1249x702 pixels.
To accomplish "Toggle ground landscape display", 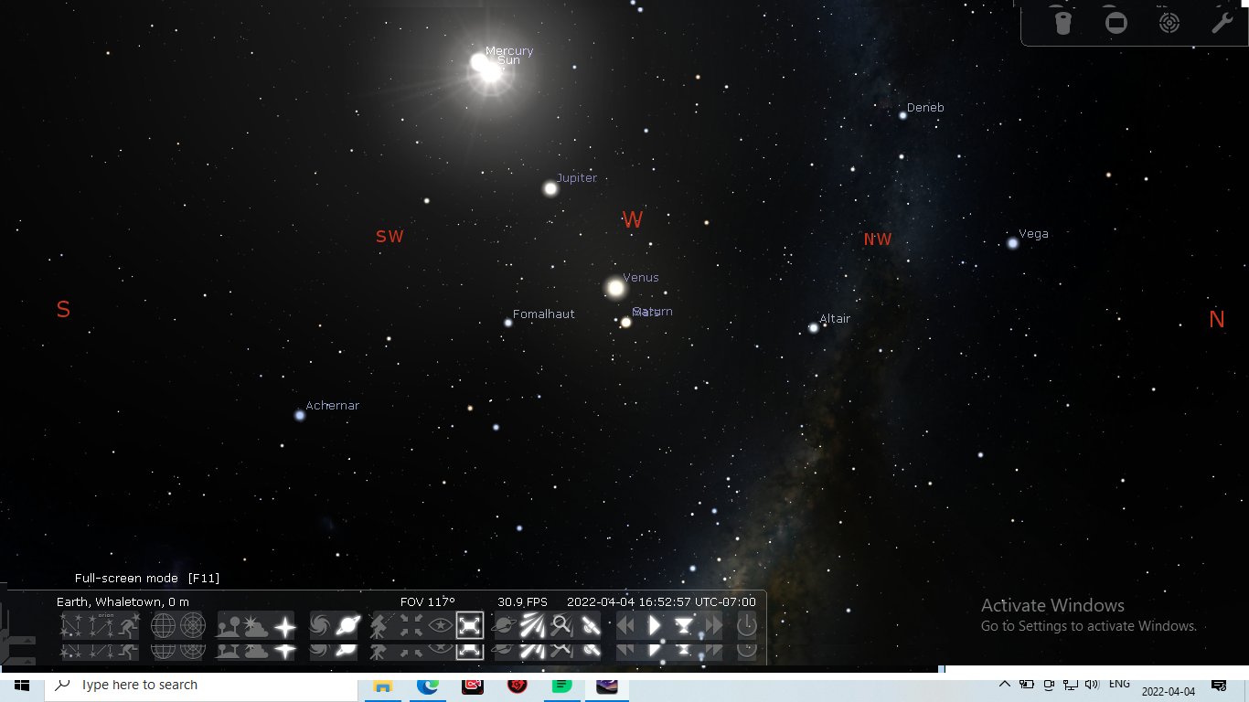I will click(228, 626).
